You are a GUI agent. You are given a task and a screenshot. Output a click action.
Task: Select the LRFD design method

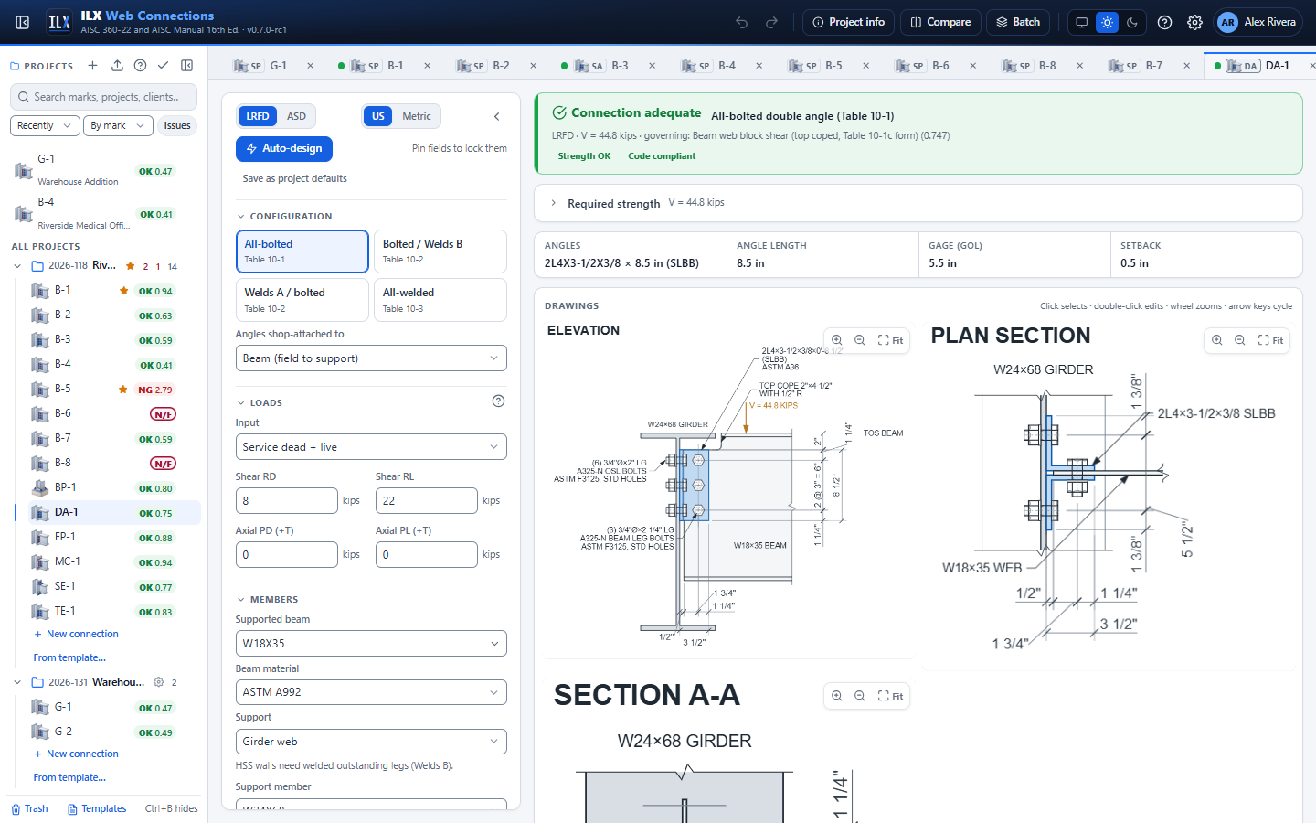pyautogui.click(x=258, y=116)
